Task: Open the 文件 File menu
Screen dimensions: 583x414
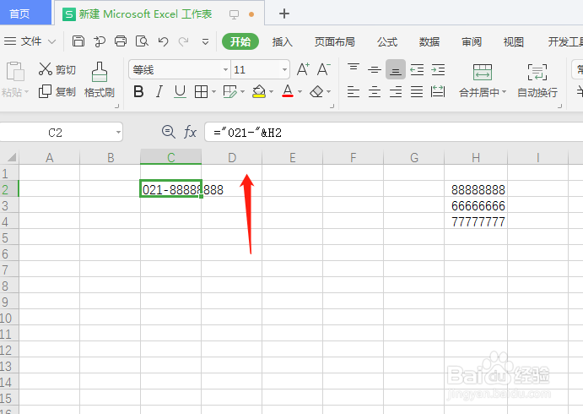Action: pos(30,41)
